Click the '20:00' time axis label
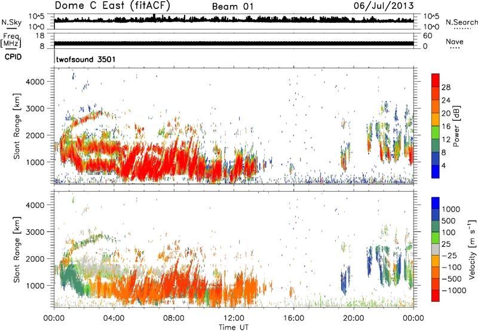The image size is (478, 331). click(353, 318)
